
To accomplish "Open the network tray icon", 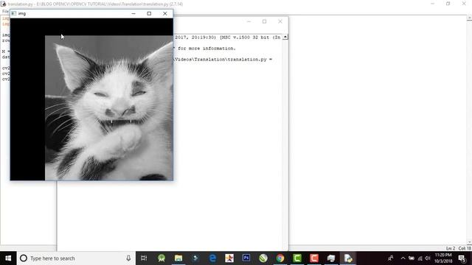I will [x=420, y=258].
